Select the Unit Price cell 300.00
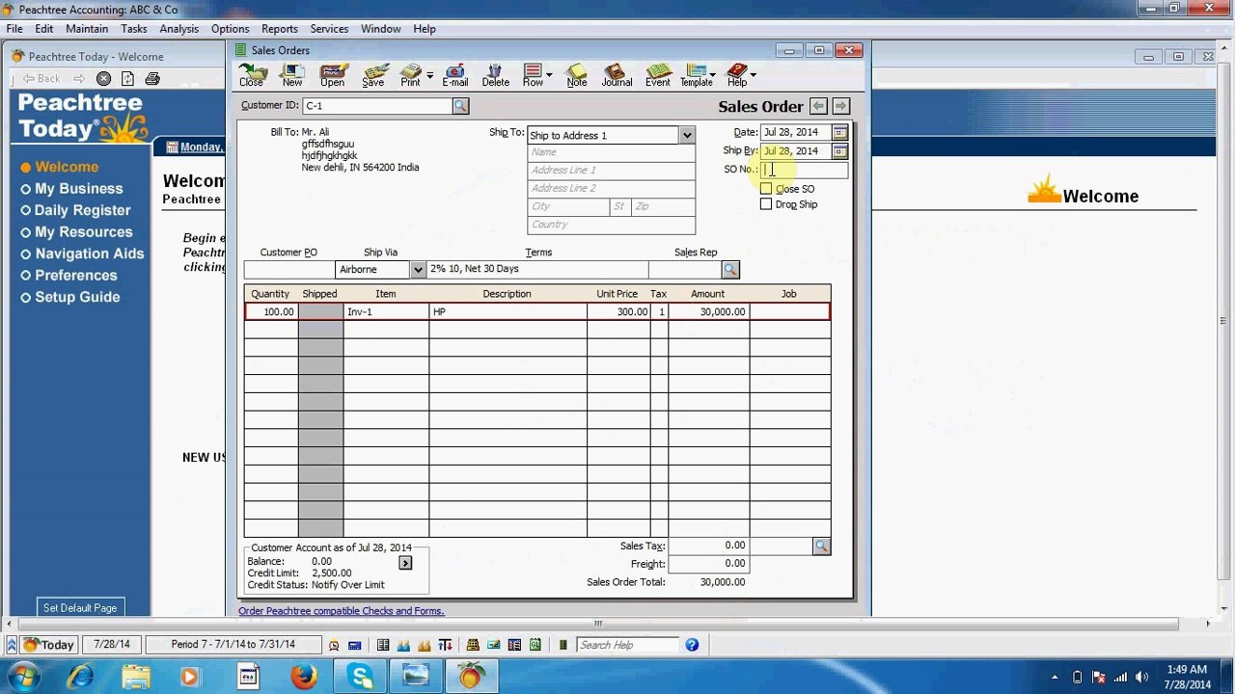The image size is (1235, 694). [617, 312]
